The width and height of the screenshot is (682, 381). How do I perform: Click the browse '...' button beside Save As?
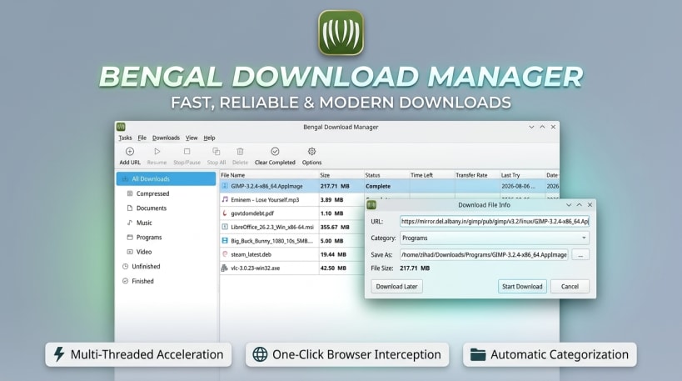tap(580, 255)
